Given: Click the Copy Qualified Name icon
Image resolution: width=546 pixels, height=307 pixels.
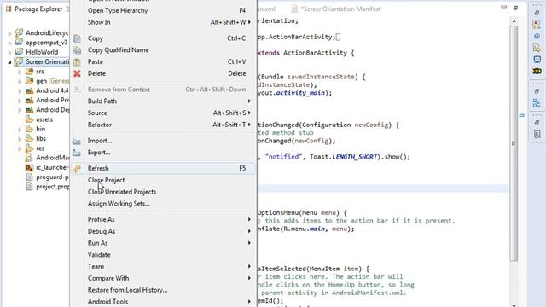Looking at the screenshot, I should pyautogui.click(x=77, y=50).
